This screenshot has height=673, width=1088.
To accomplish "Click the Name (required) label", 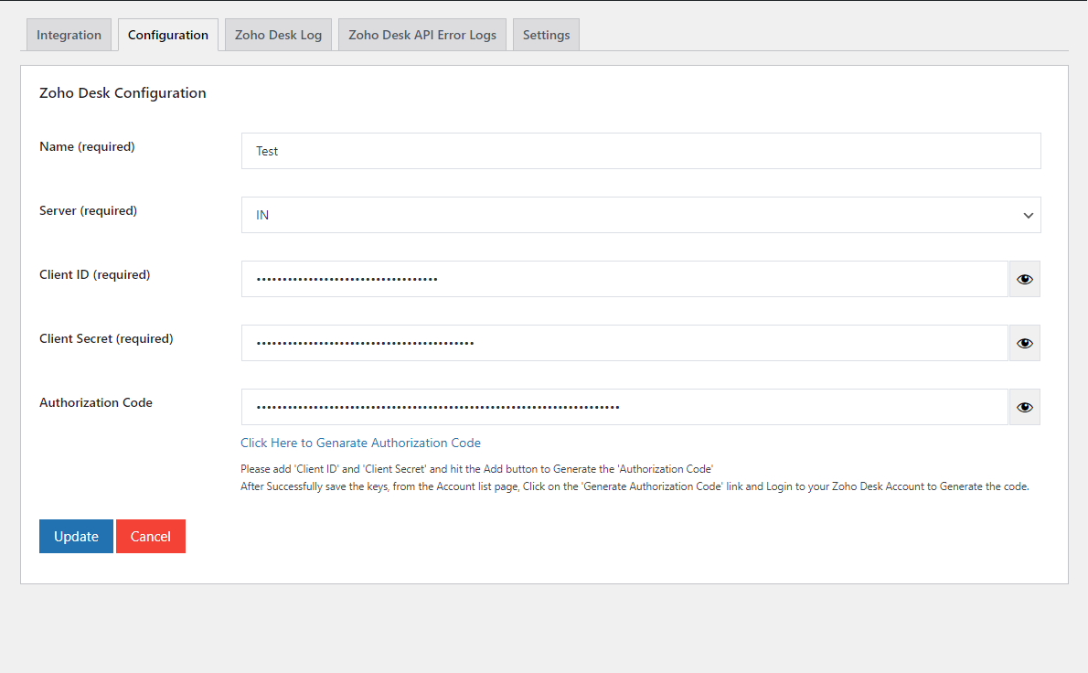I will pyautogui.click(x=87, y=146).
